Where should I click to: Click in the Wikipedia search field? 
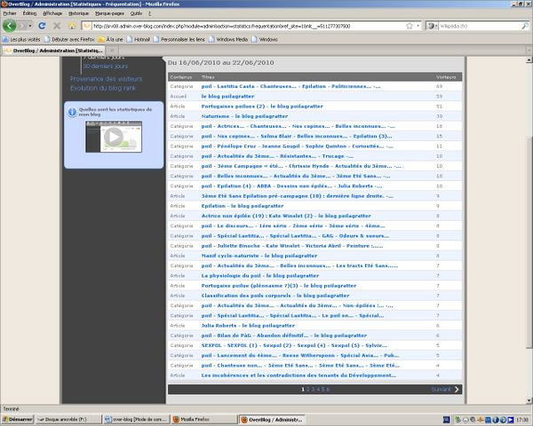pos(480,26)
